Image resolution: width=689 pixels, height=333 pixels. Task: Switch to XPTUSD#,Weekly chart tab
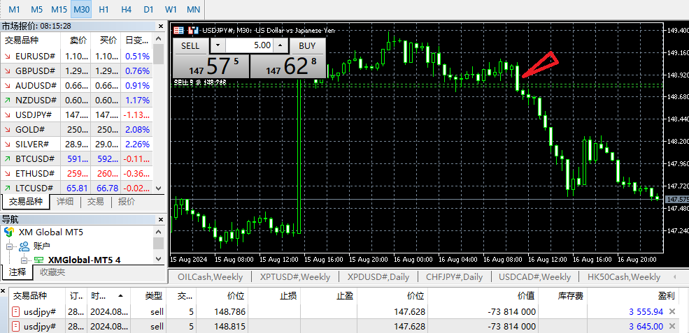[x=295, y=277]
